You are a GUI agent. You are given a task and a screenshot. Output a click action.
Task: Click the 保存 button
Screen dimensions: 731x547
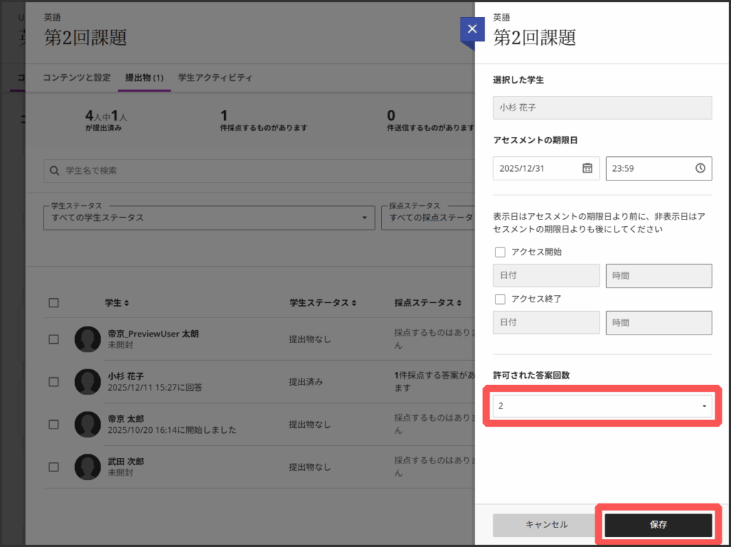coord(658,524)
